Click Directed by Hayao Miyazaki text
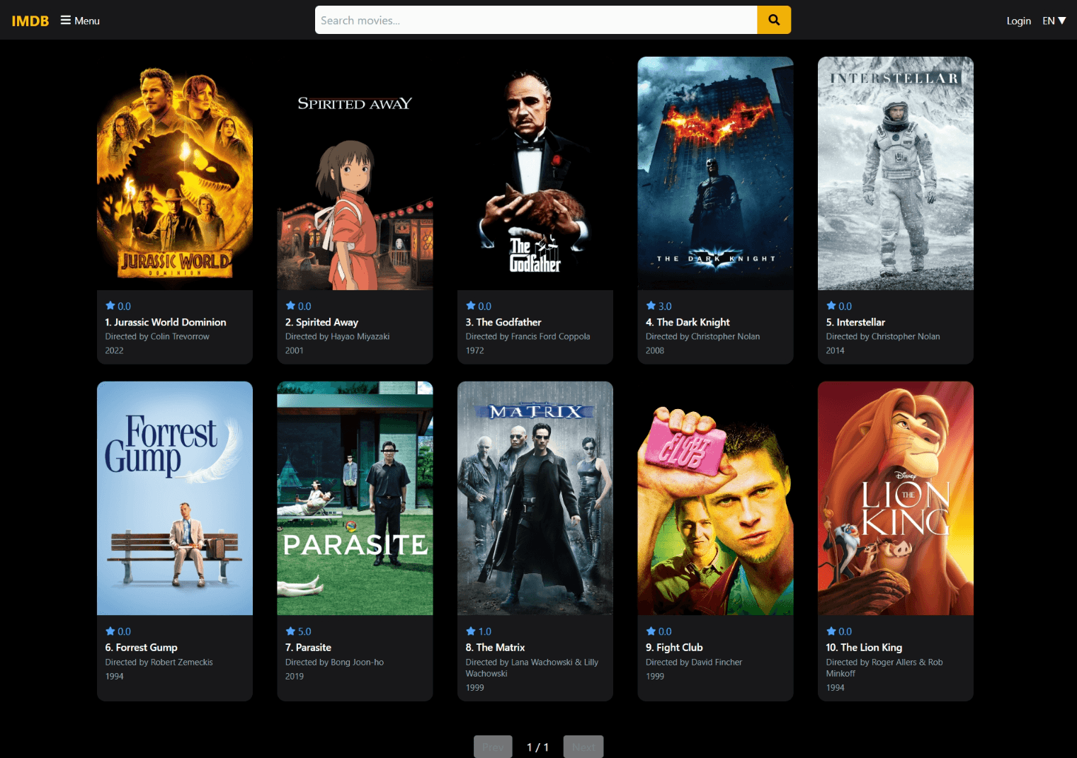The width and height of the screenshot is (1077, 758). point(337,337)
